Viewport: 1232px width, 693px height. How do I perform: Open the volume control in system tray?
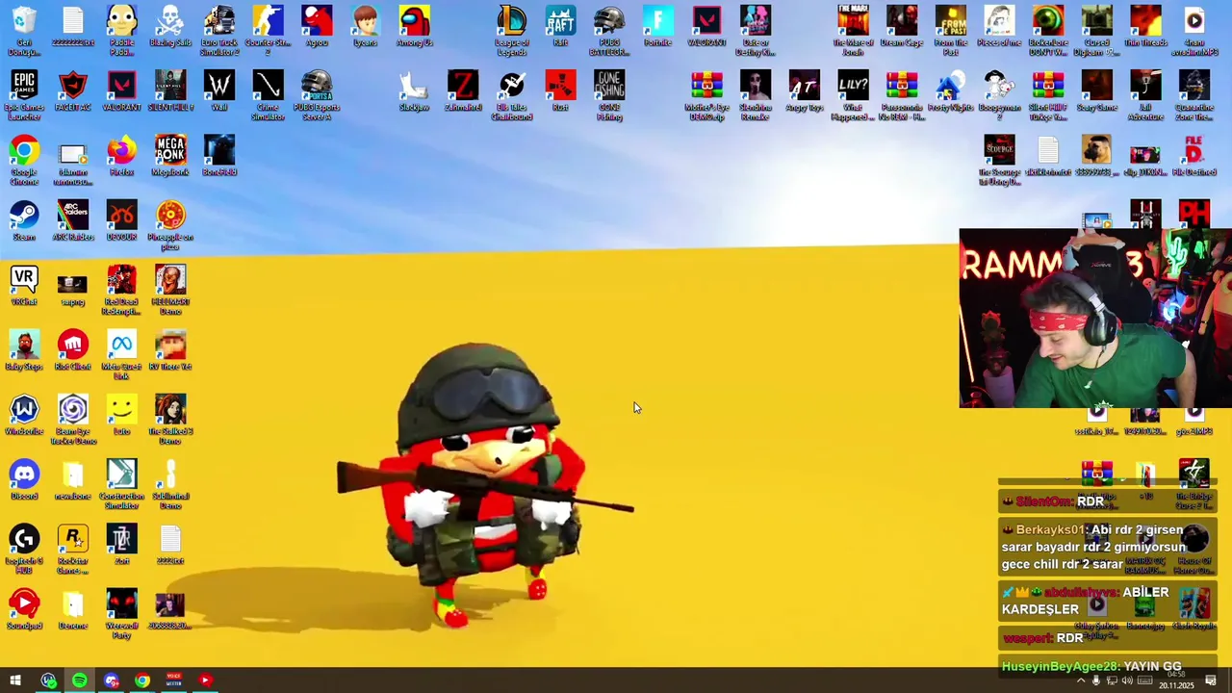(1127, 680)
